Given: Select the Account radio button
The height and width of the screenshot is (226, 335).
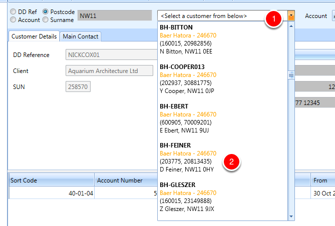Looking at the screenshot, I should pos(13,19).
